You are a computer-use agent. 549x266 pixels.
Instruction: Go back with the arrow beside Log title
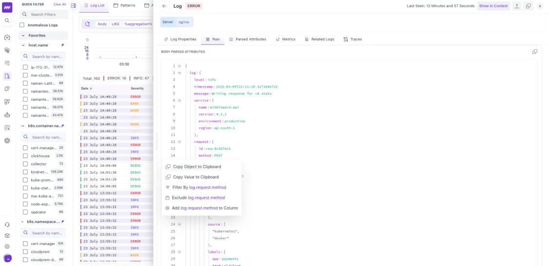[165, 6]
